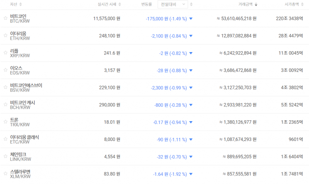The image size is (309, 184).
Task: Select price 3,157 원
Action: tap(112, 70)
